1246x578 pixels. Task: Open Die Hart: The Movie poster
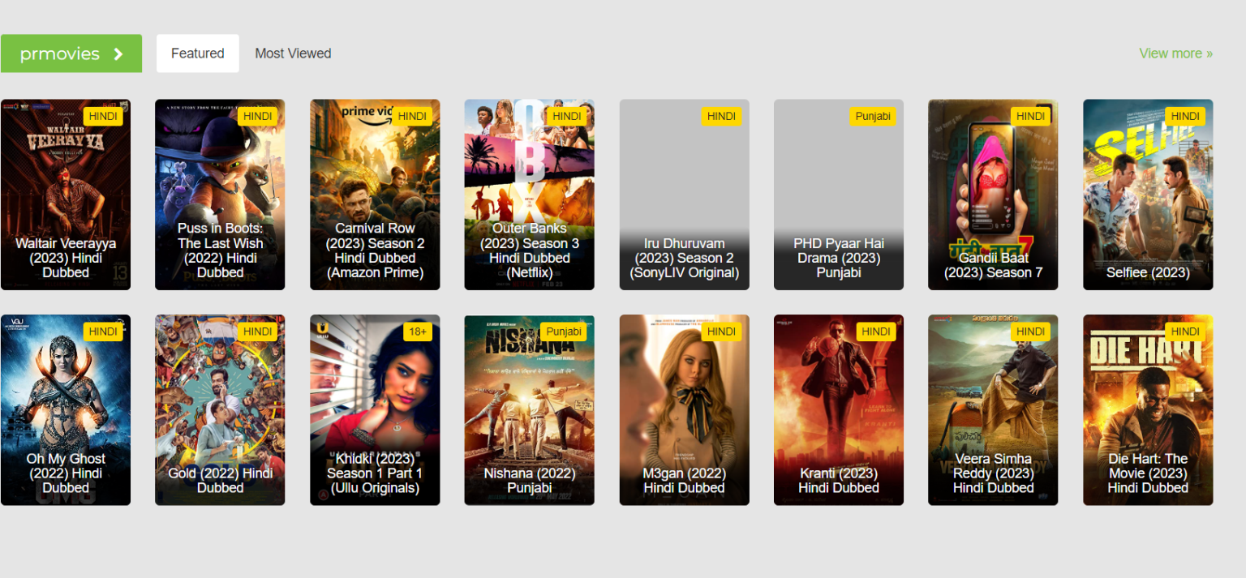click(1148, 410)
